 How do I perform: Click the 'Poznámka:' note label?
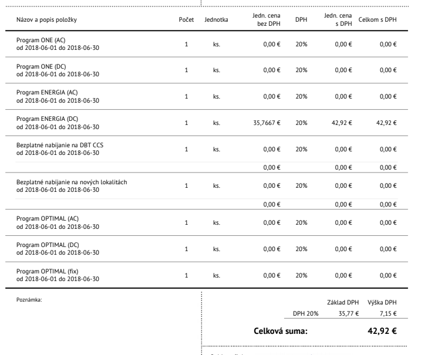click(x=29, y=300)
